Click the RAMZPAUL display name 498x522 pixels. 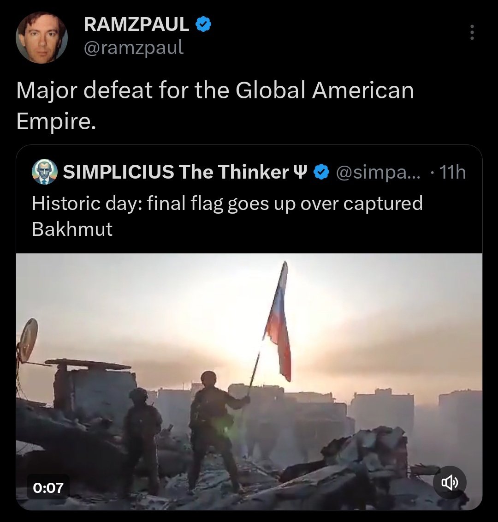point(136,24)
